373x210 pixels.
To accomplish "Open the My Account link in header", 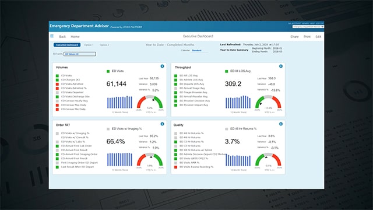I will pos(294,23).
